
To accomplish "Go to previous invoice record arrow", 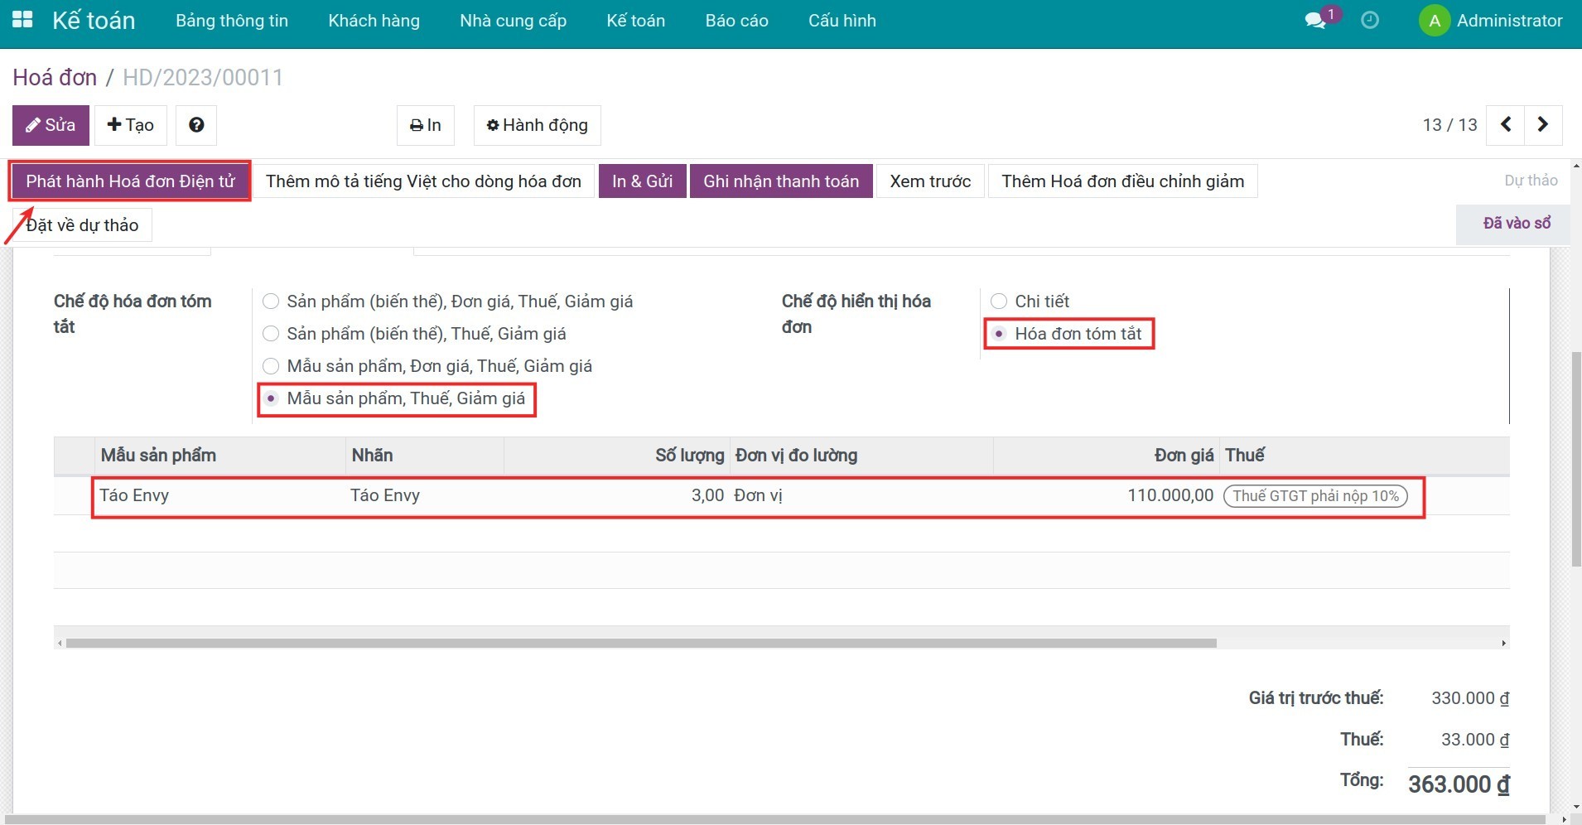I will [x=1506, y=125].
